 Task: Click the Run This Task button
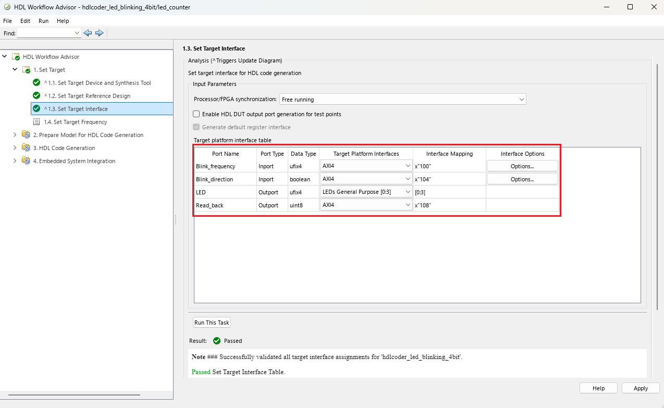click(212, 323)
